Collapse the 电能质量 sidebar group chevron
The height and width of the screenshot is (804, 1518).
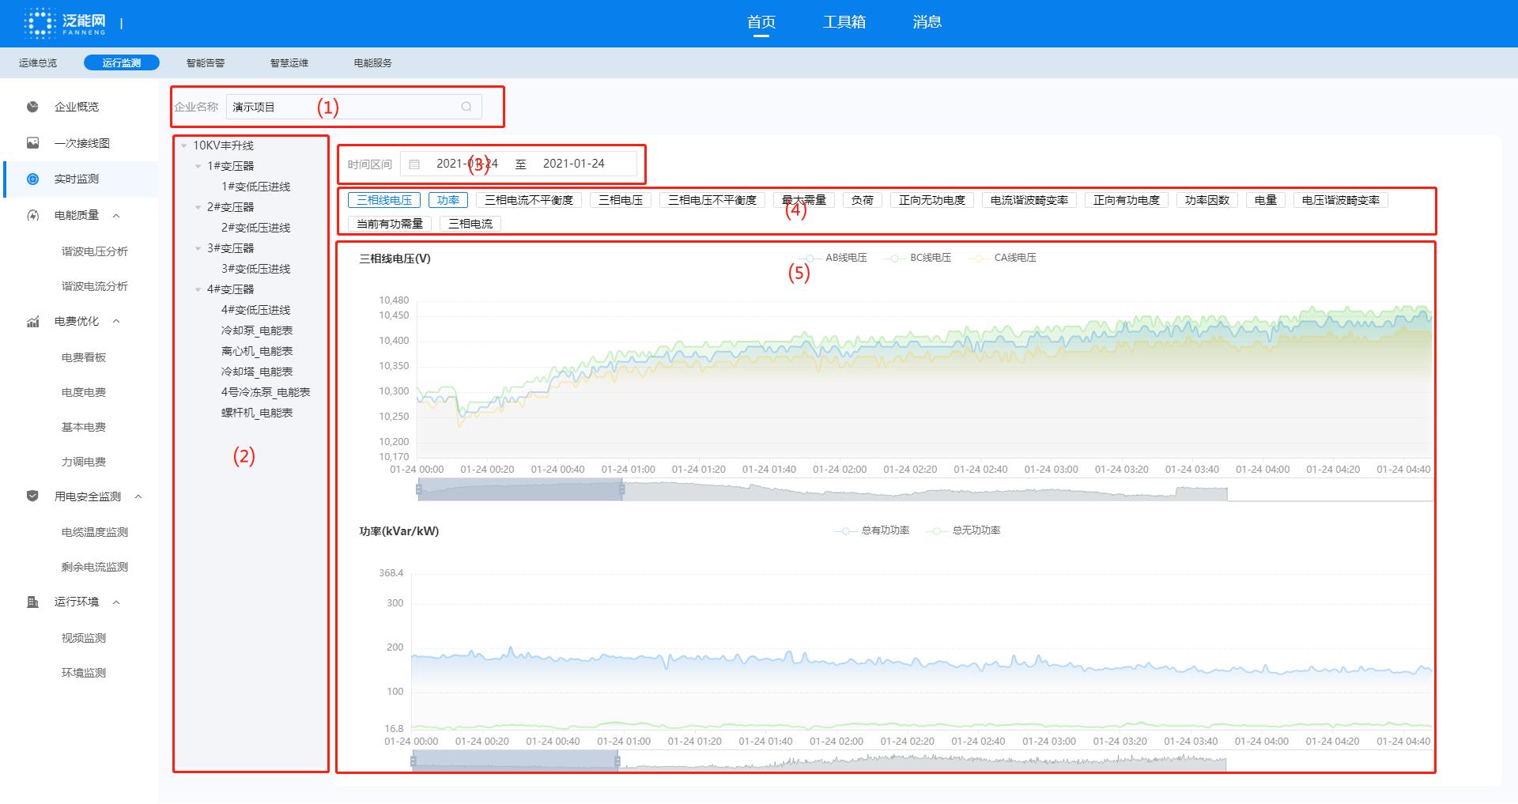116,215
